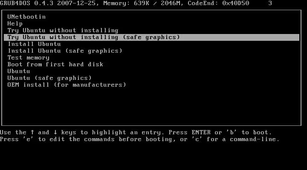Select the Install Ubuntu entry

(x=34, y=44)
